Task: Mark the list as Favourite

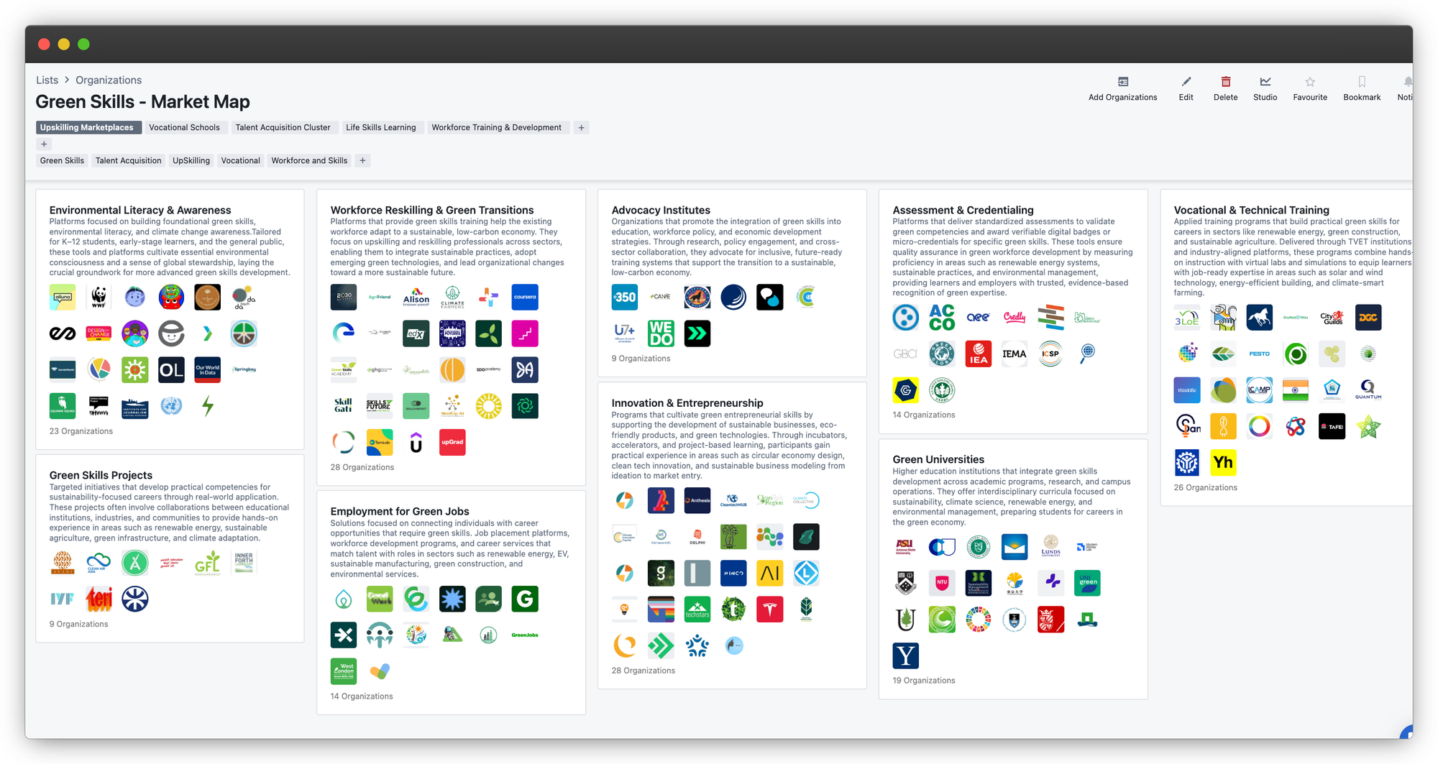Action: click(x=1310, y=89)
